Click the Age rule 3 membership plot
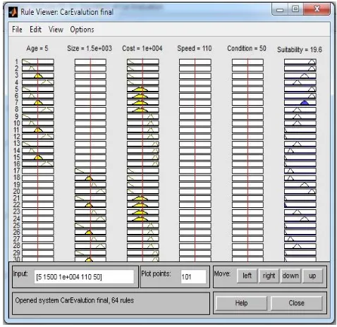Viewport: 337px width, 327px height. tap(38, 75)
